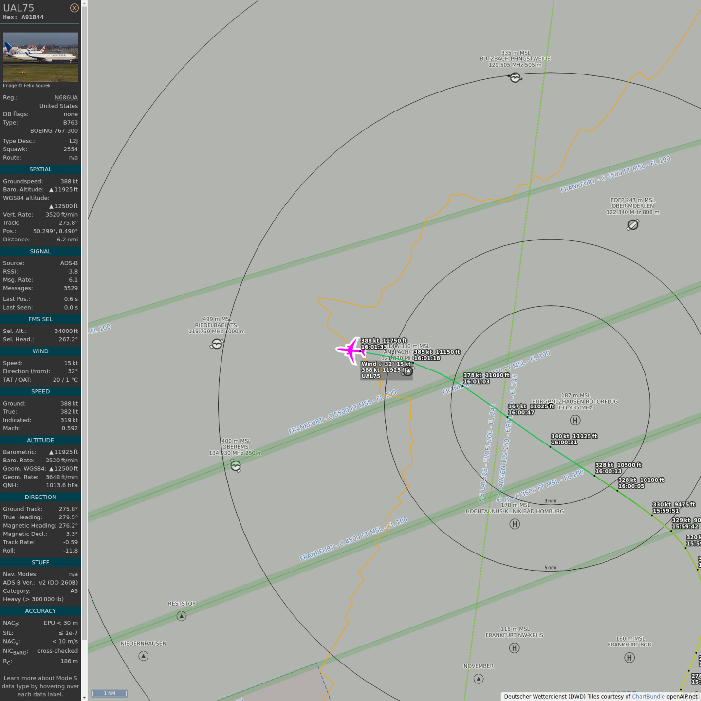Open the openAIP.net attribution link

click(x=682, y=697)
